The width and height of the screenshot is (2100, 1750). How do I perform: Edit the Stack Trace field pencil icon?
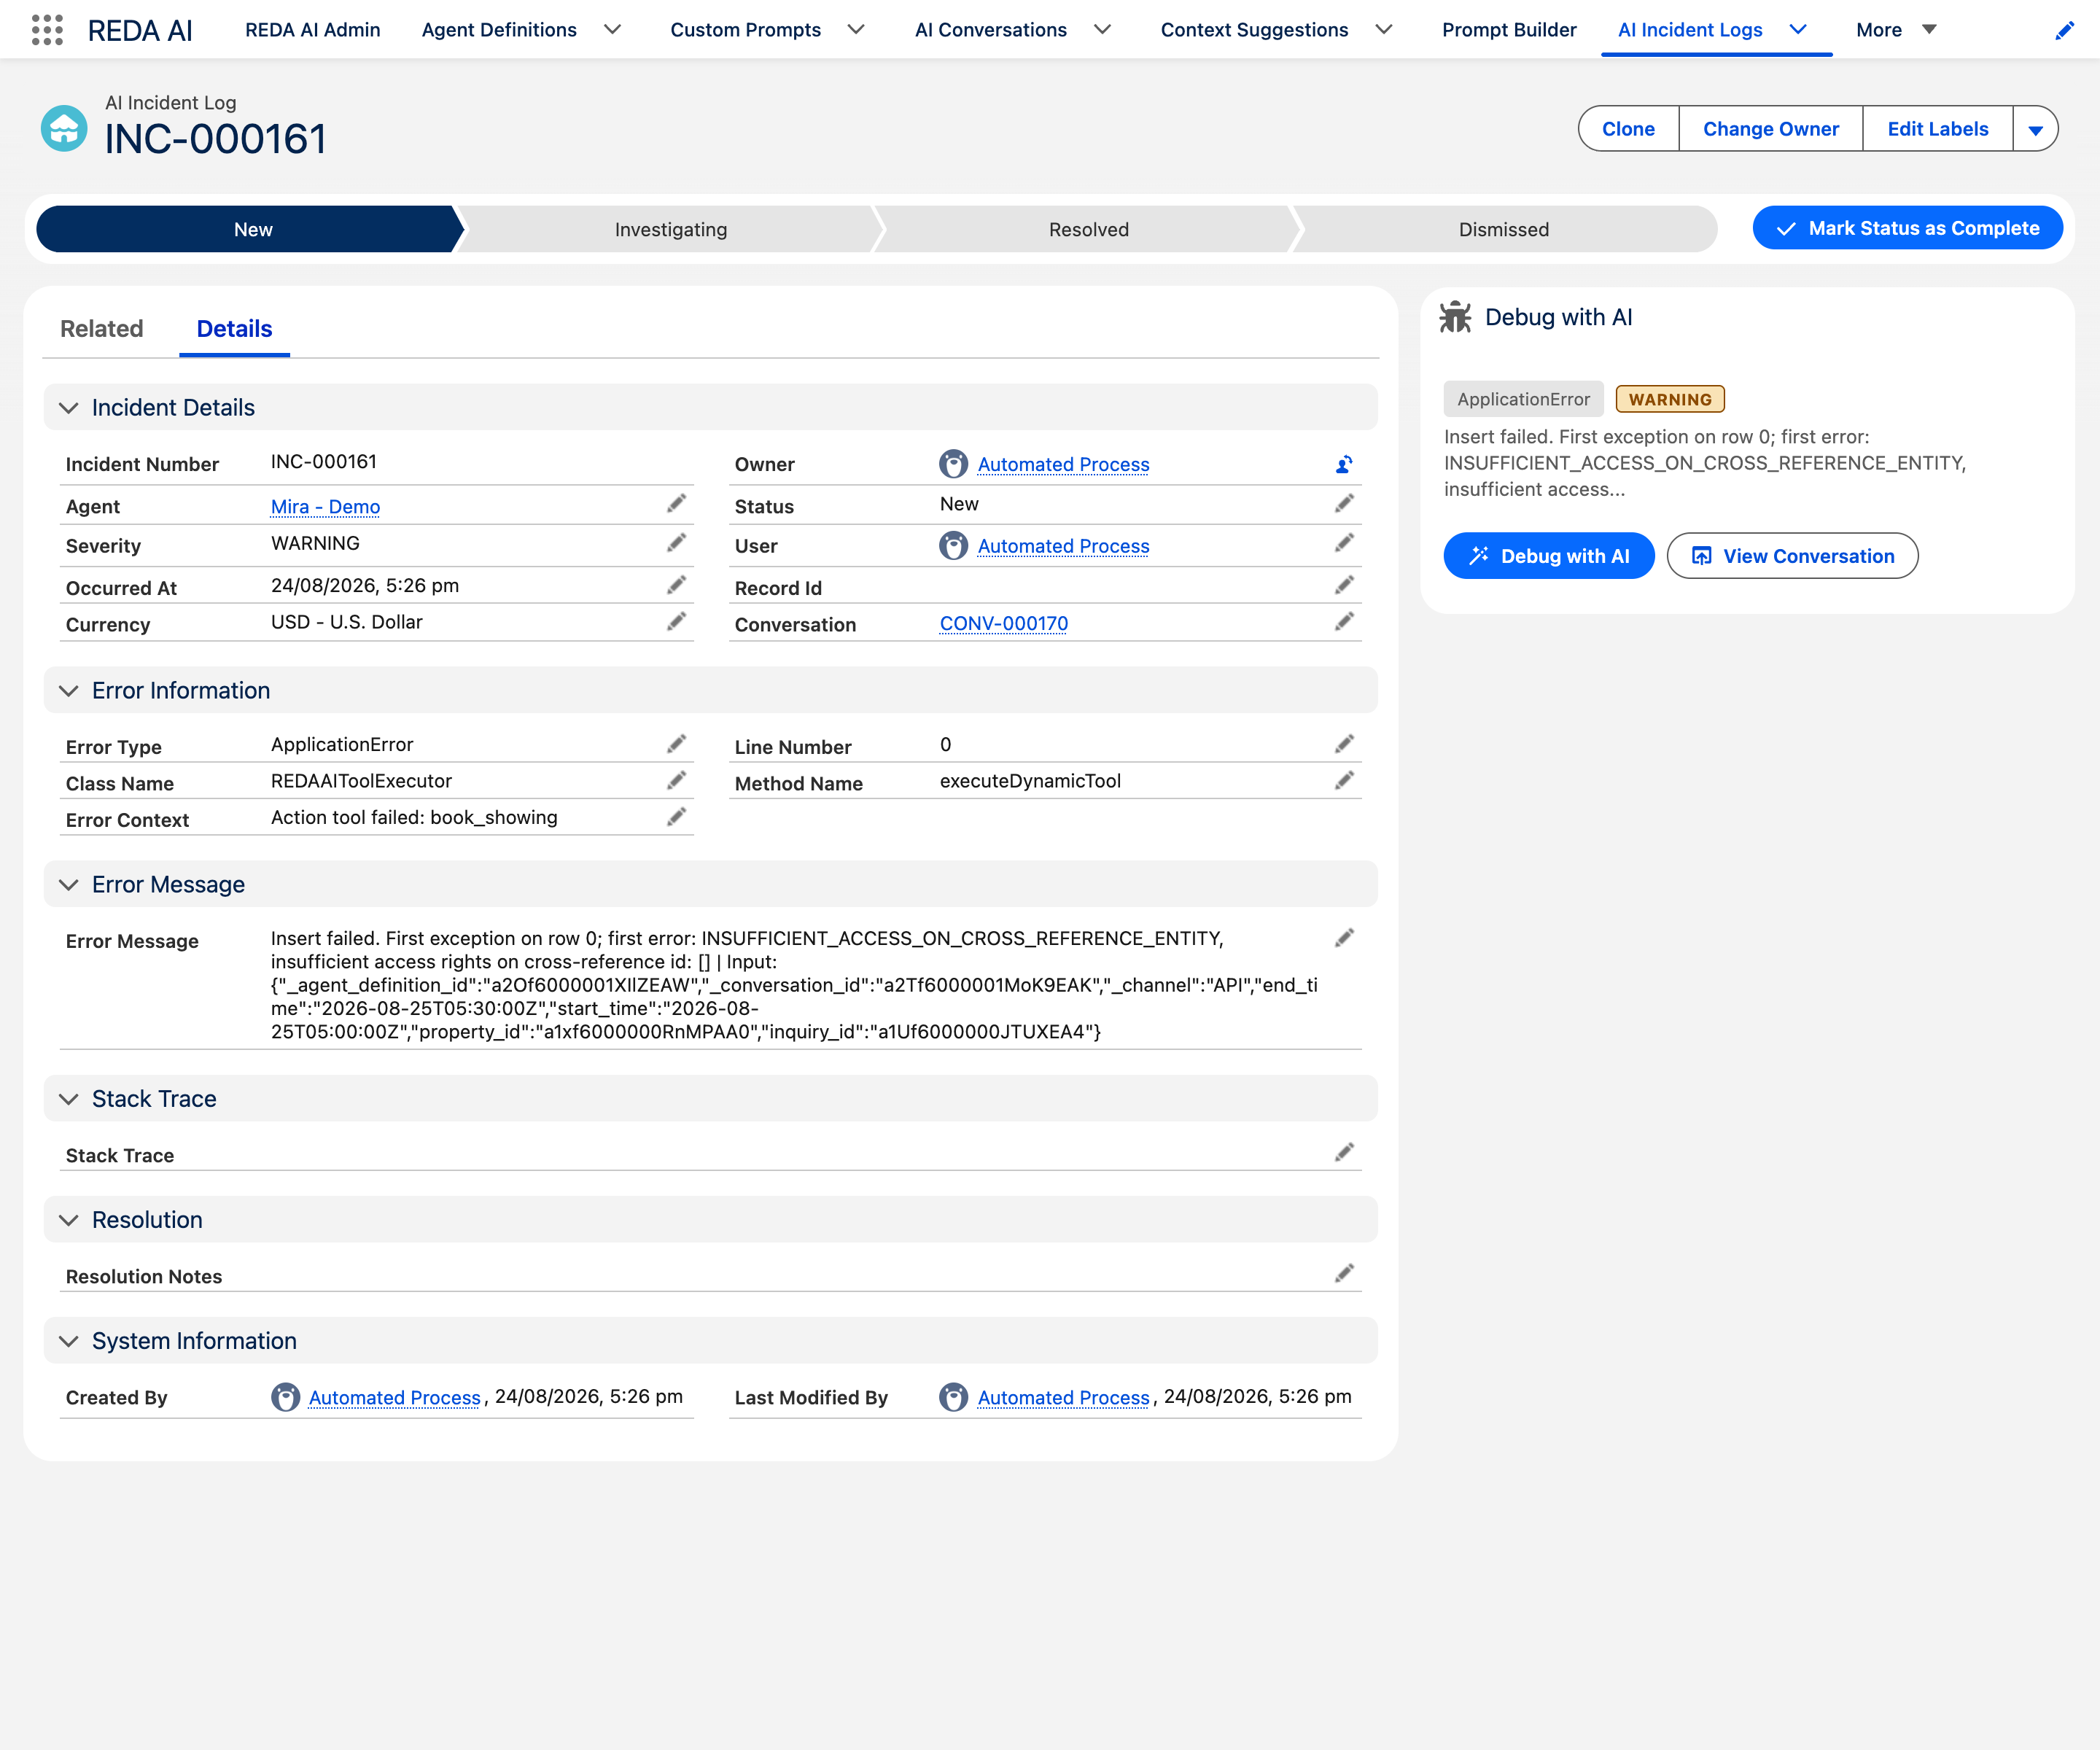click(x=1344, y=1153)
